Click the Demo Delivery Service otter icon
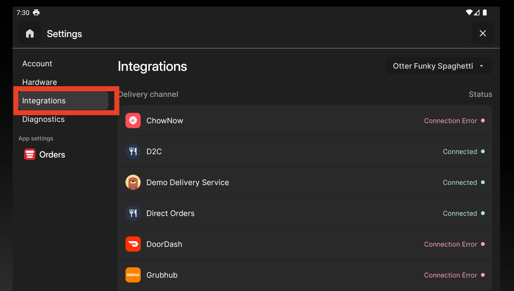This screenshot has height=291, width=514. click(x=133, y=182)
